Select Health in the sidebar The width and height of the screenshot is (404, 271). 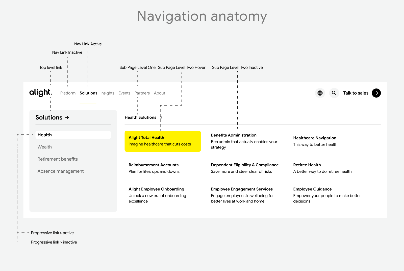(73, 135)
